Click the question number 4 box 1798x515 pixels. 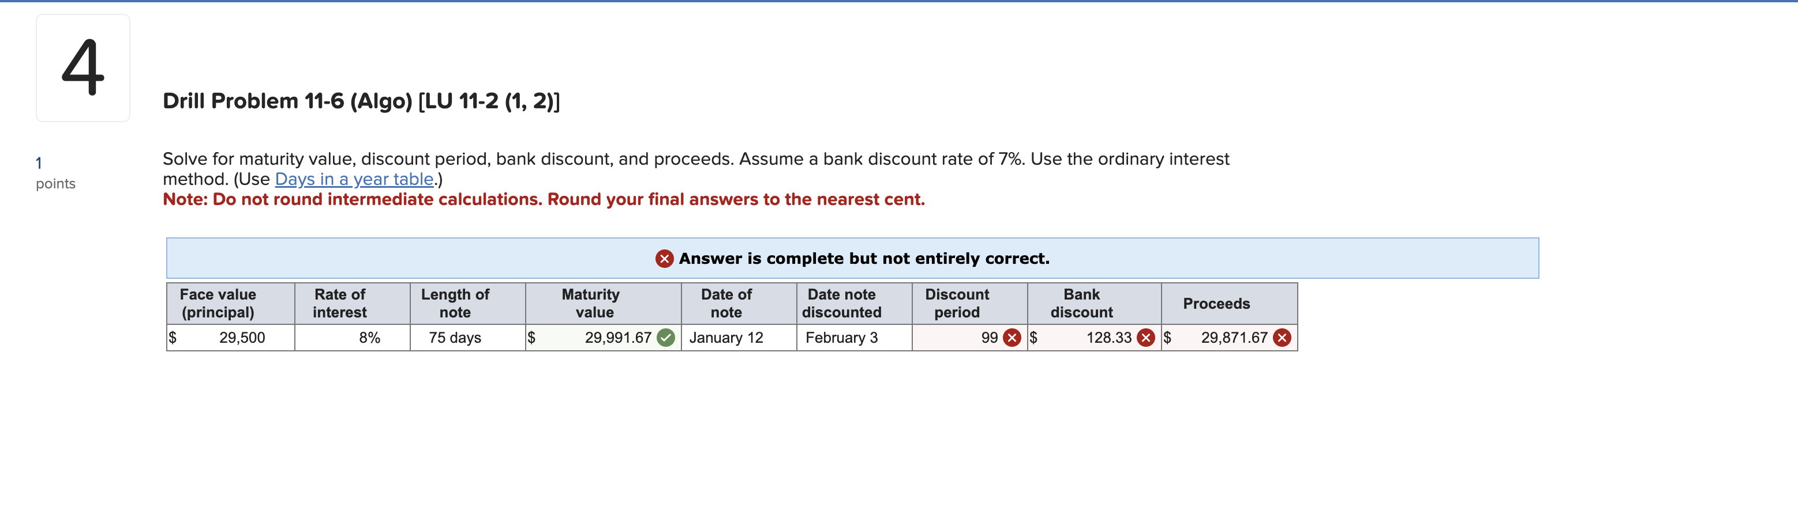point(83,66)
